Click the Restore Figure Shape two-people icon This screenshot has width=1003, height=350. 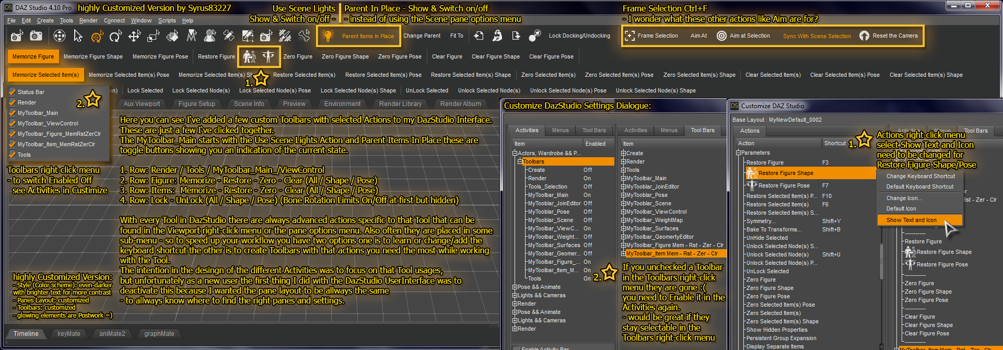[x=250, y=56]
